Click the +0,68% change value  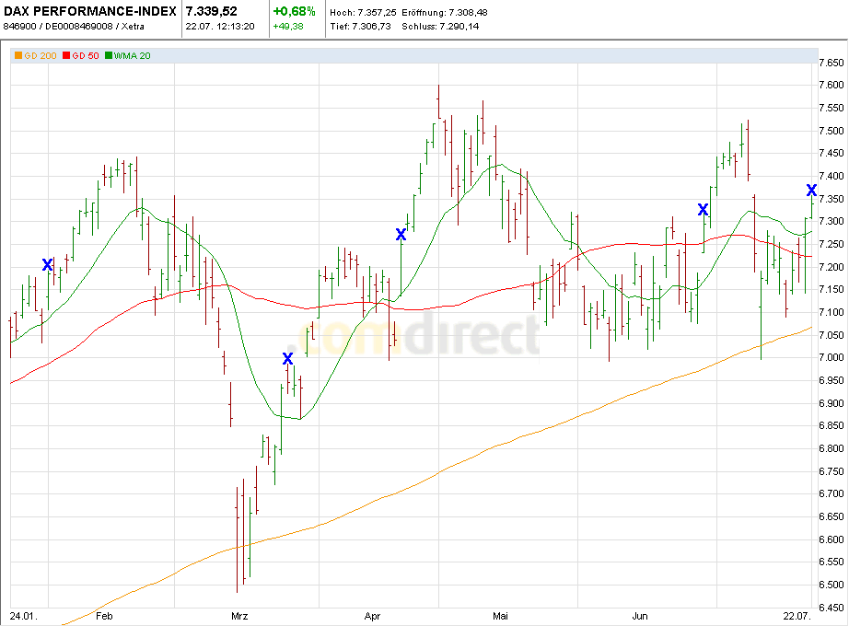(294, 11)
